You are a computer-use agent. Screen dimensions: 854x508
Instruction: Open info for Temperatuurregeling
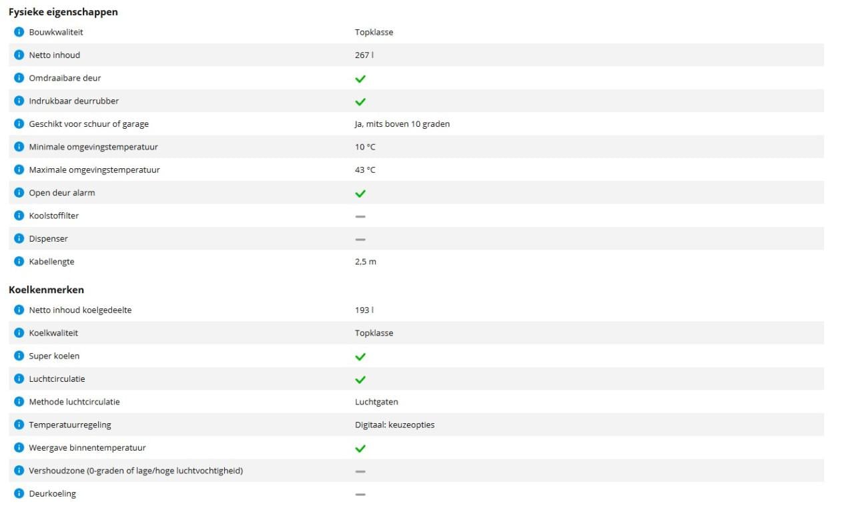tap(19, 424)
